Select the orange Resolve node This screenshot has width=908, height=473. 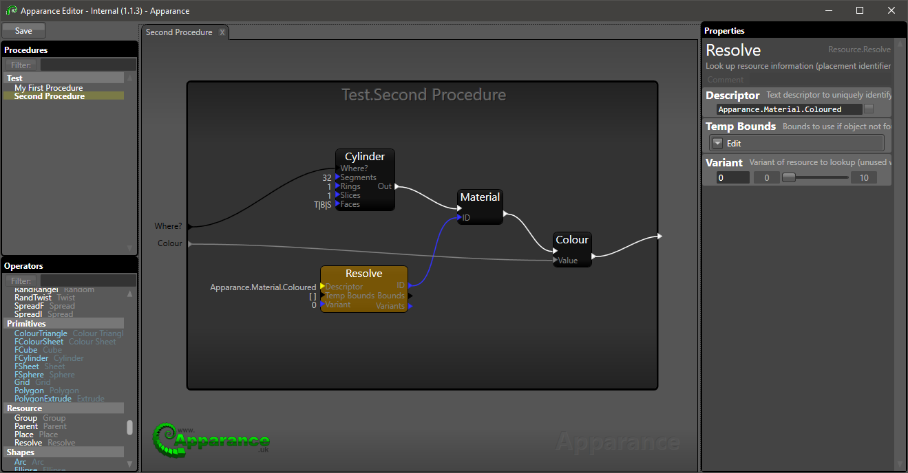(x=363, y=274)
